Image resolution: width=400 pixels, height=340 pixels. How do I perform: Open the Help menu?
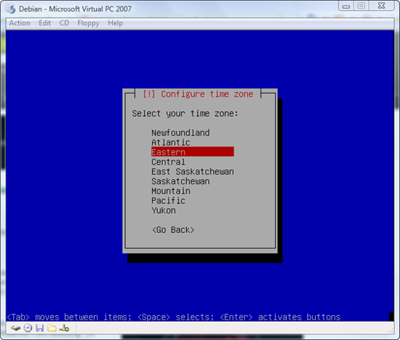115,23
